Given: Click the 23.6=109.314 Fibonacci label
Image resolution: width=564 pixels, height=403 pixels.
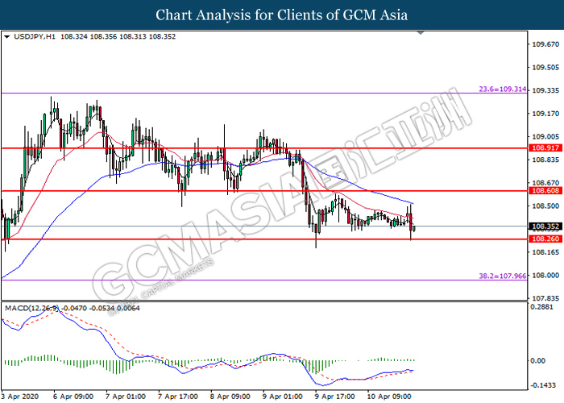Looking at the screenshot, I should (x=502, y=89).
